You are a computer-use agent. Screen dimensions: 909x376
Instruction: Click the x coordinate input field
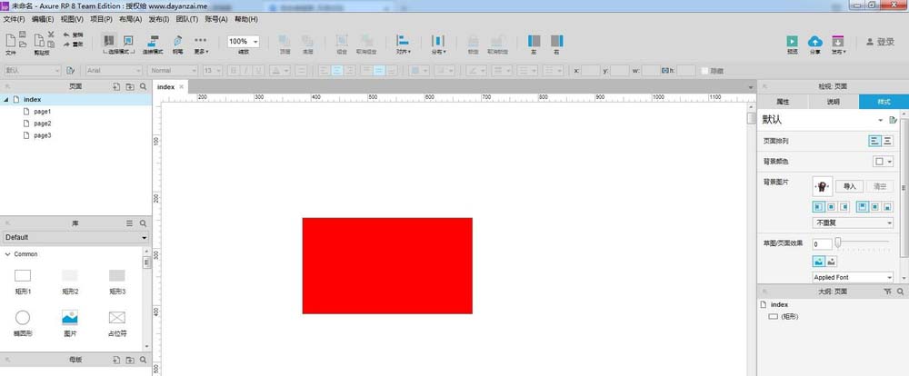point(591,71)
